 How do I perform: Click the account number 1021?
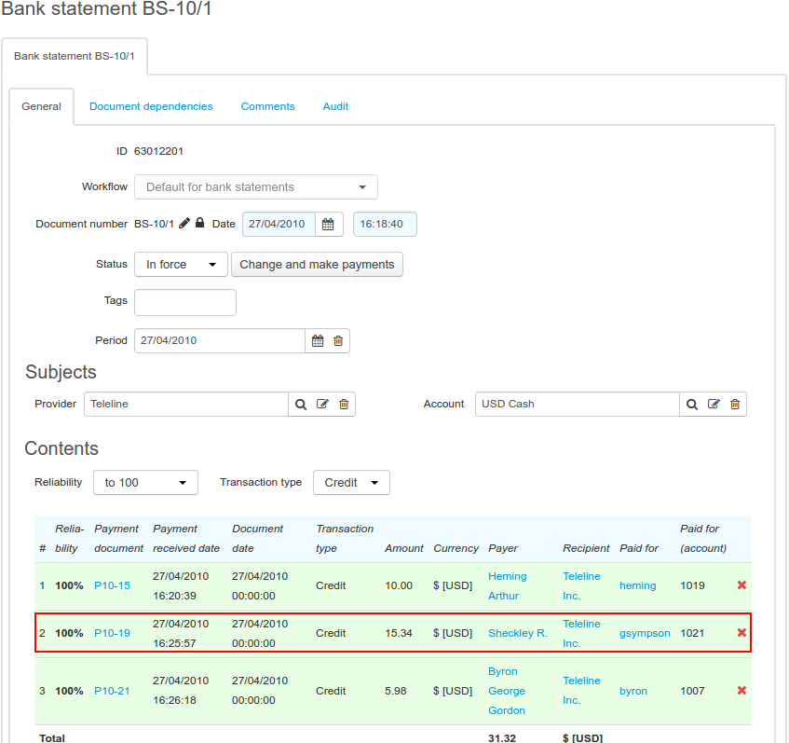(692, 633)
